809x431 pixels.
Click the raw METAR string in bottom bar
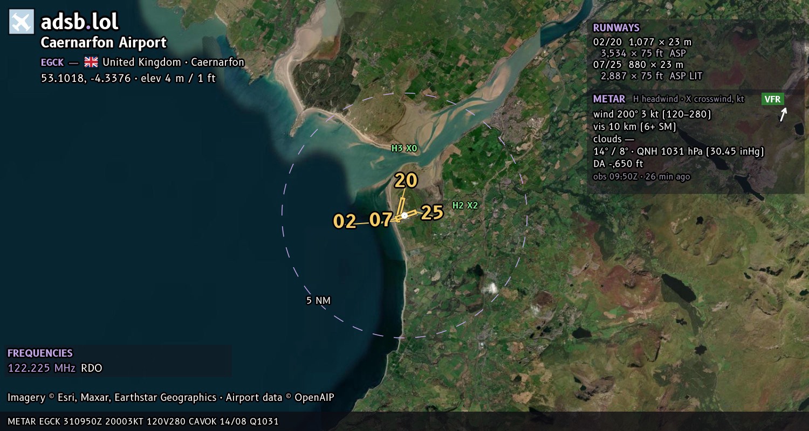tap(143, 421)
